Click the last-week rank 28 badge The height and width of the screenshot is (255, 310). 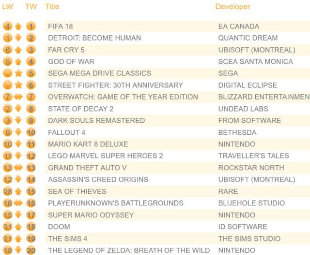click(x=7, y=191)
